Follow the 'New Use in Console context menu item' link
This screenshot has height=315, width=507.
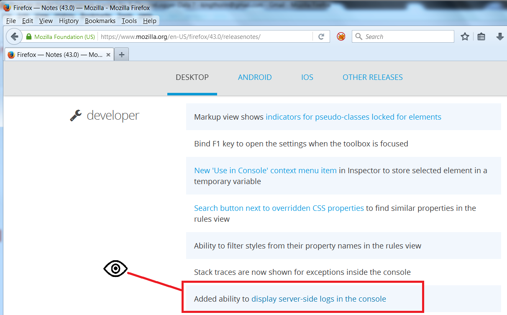point(265,170)
